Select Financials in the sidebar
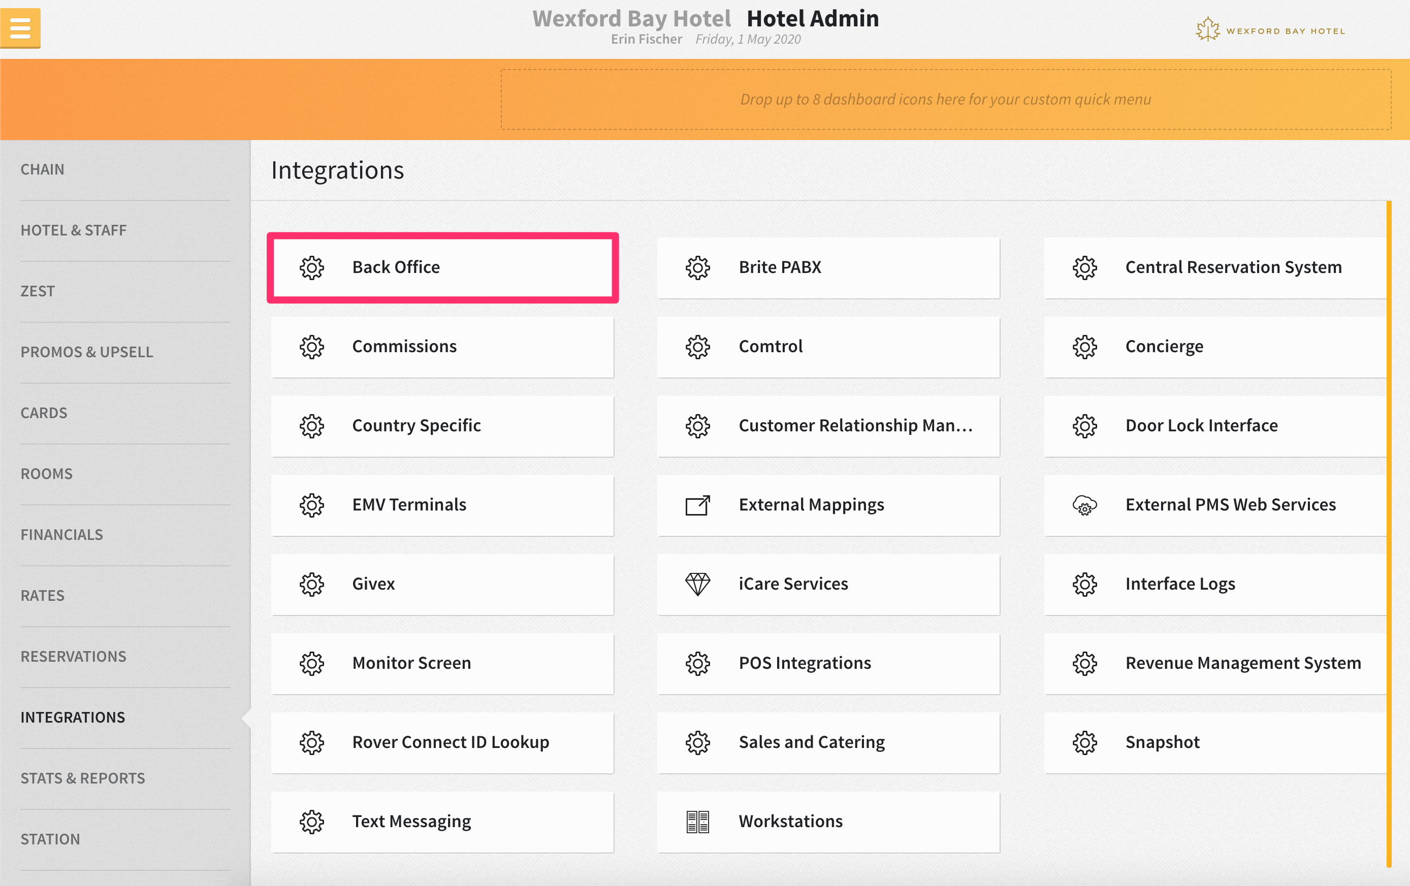 pos(61,534)
